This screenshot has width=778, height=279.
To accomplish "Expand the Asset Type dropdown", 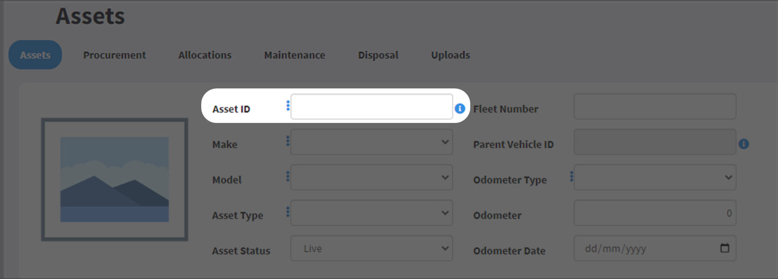I will 372,213.
